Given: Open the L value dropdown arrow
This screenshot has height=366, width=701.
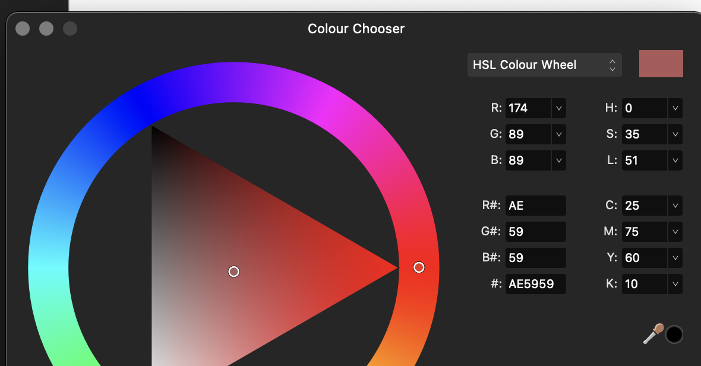Looking at the screenshot, I should click(674, 160).
